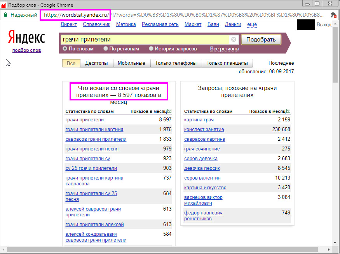Open the 'грачи прилетели' keyword link
The height and width of the screenshot is (254, 340).
point(85,120)
